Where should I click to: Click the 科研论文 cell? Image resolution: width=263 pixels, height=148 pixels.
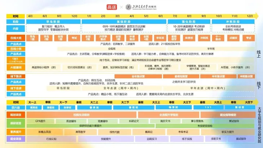click(x=134, y=121)
